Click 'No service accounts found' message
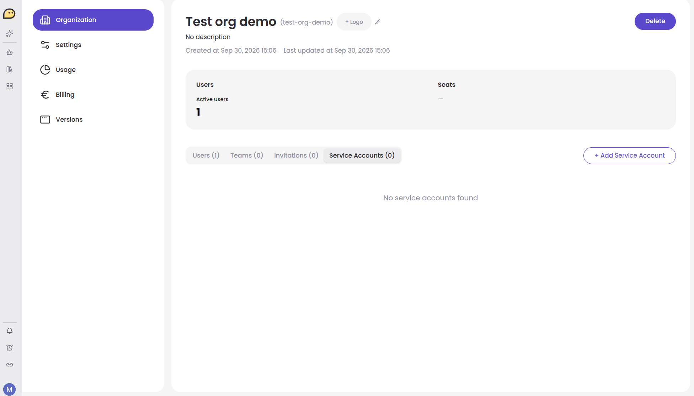 (431, 198)
